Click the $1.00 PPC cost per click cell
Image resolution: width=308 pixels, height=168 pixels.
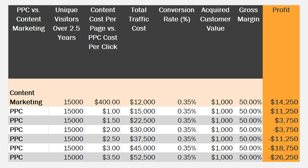pos(111,111)
